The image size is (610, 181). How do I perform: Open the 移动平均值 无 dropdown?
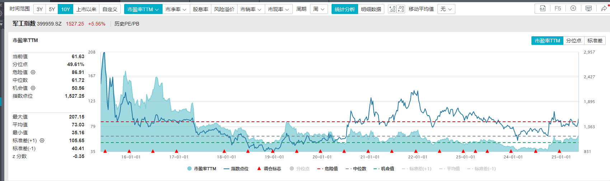[x=446, y=9]
